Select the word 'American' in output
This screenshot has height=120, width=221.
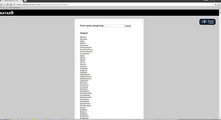point(84,45)
